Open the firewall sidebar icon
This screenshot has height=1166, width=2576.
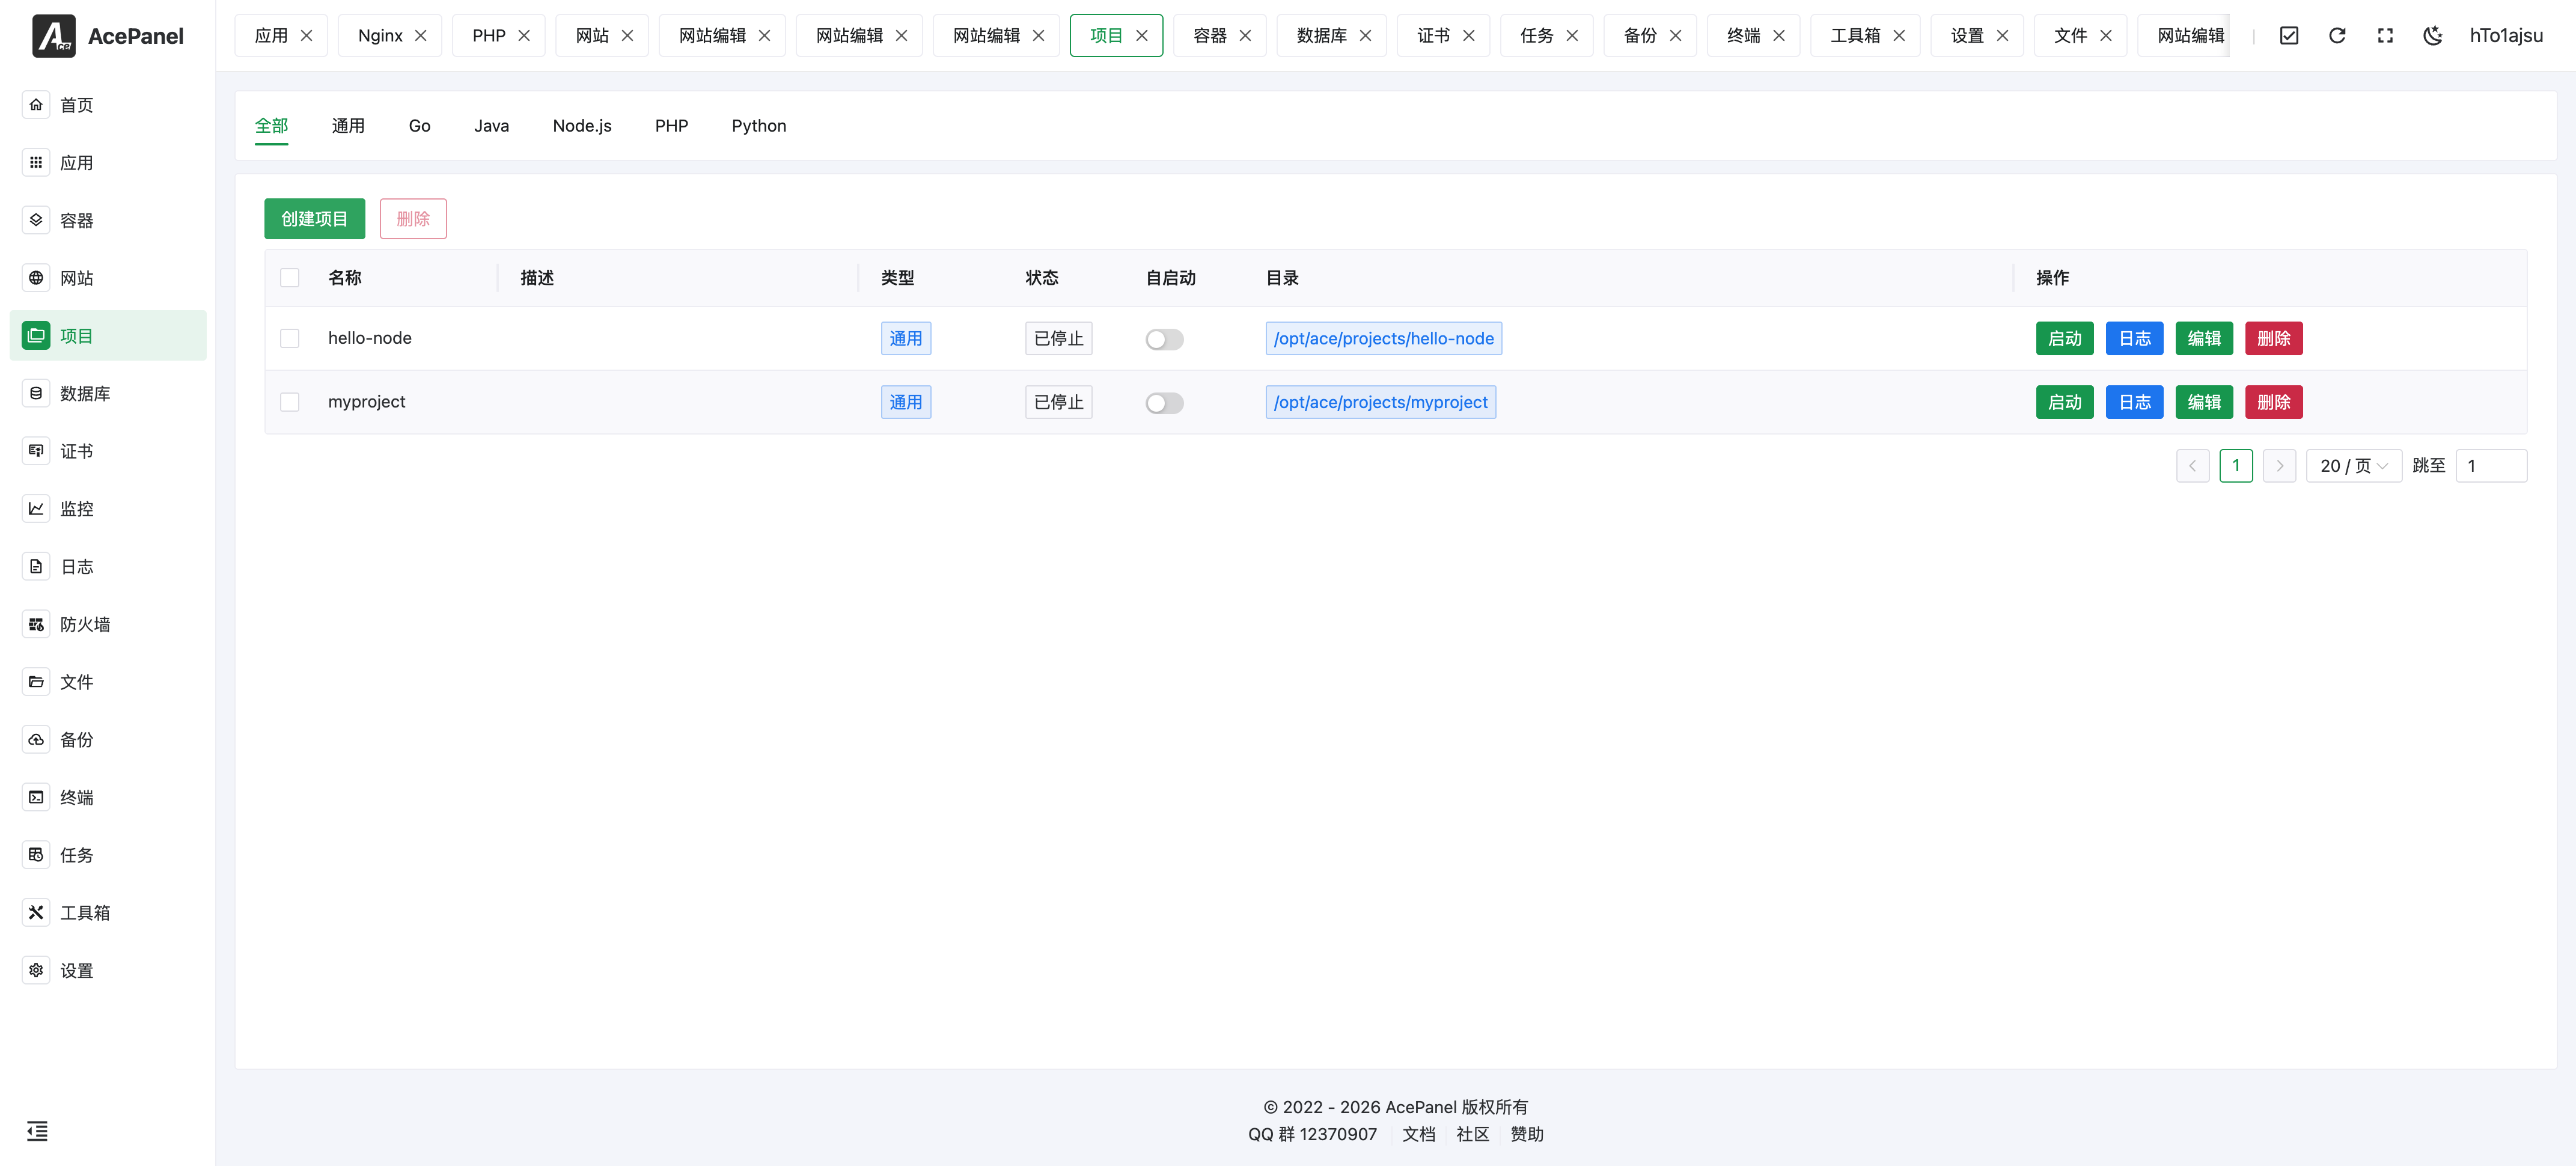[36, 624]
